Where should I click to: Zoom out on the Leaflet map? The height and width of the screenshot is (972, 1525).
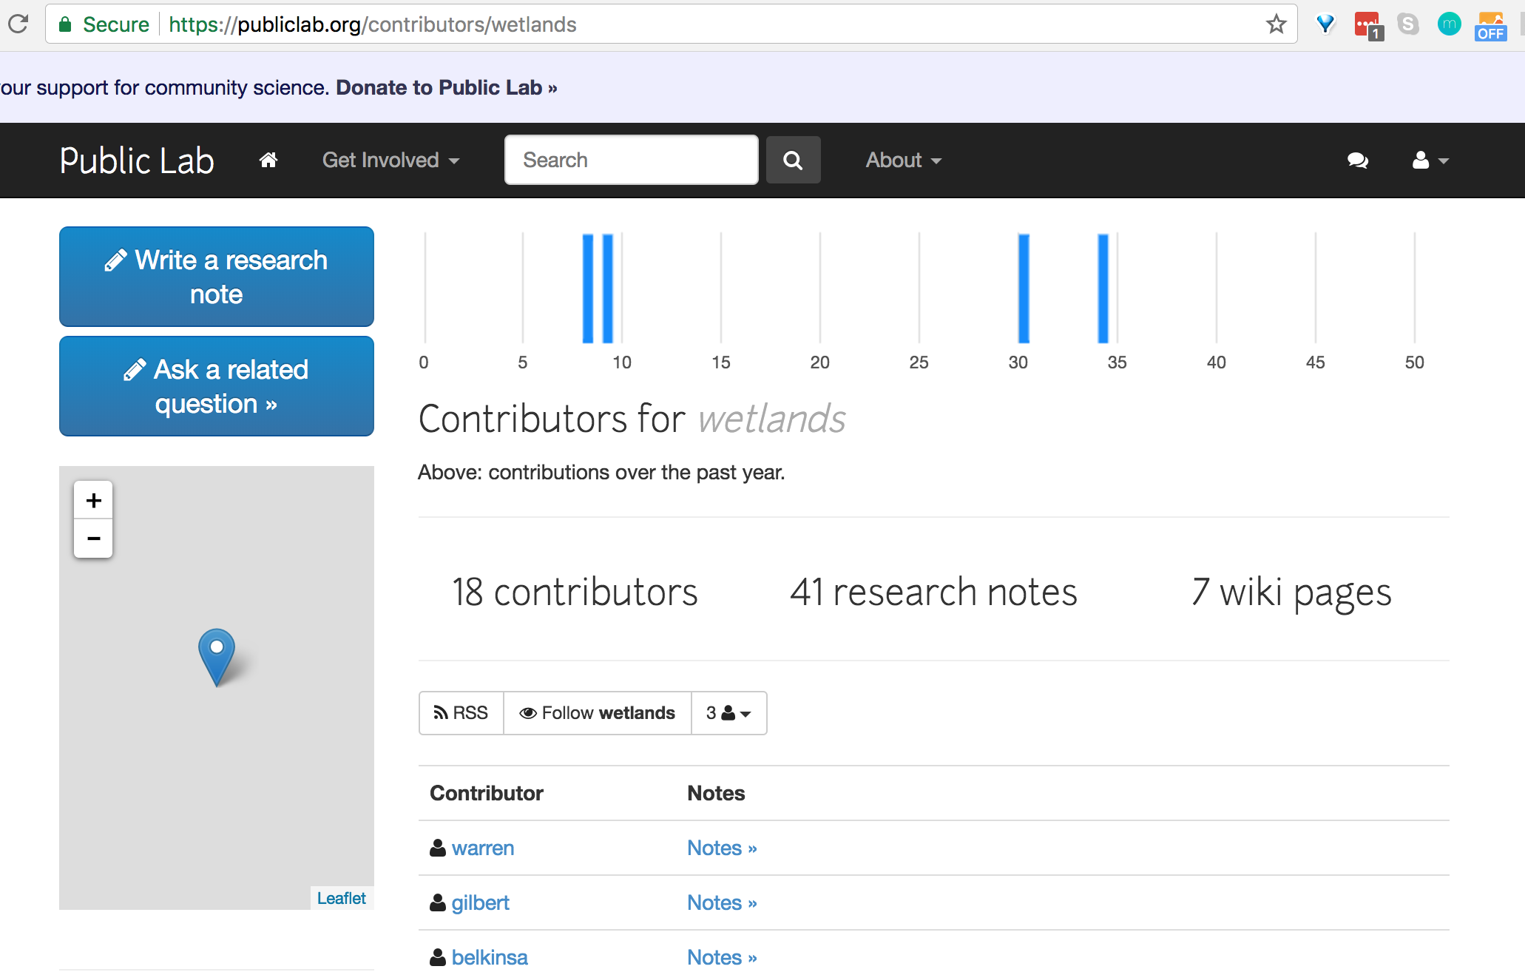coord(93,539)
